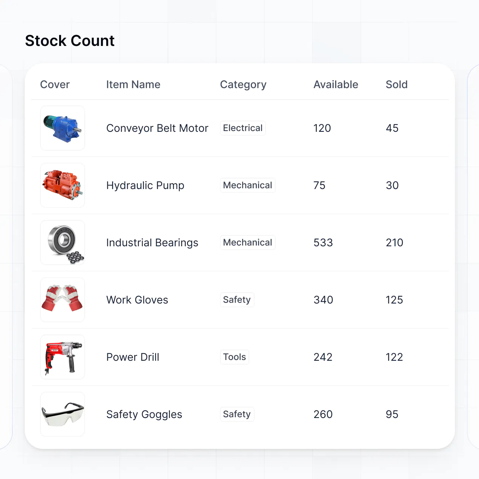Click the Category column header
This screenshot has width=479, height=479.
[243, 84]
